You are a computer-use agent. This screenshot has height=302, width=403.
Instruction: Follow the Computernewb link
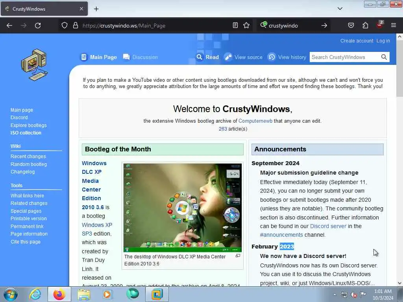click(x=255, y=121)
